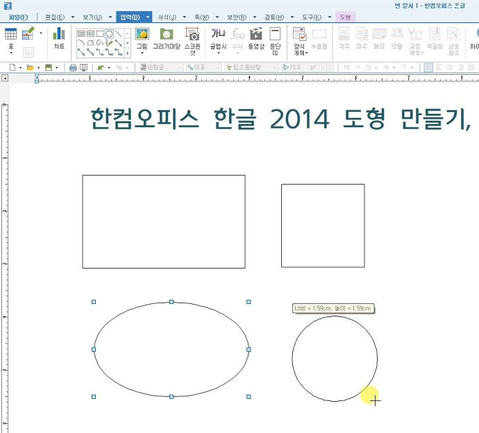The image size is (479, 433).
Task: Select the polygon shape tool
Action: [91, 43]
